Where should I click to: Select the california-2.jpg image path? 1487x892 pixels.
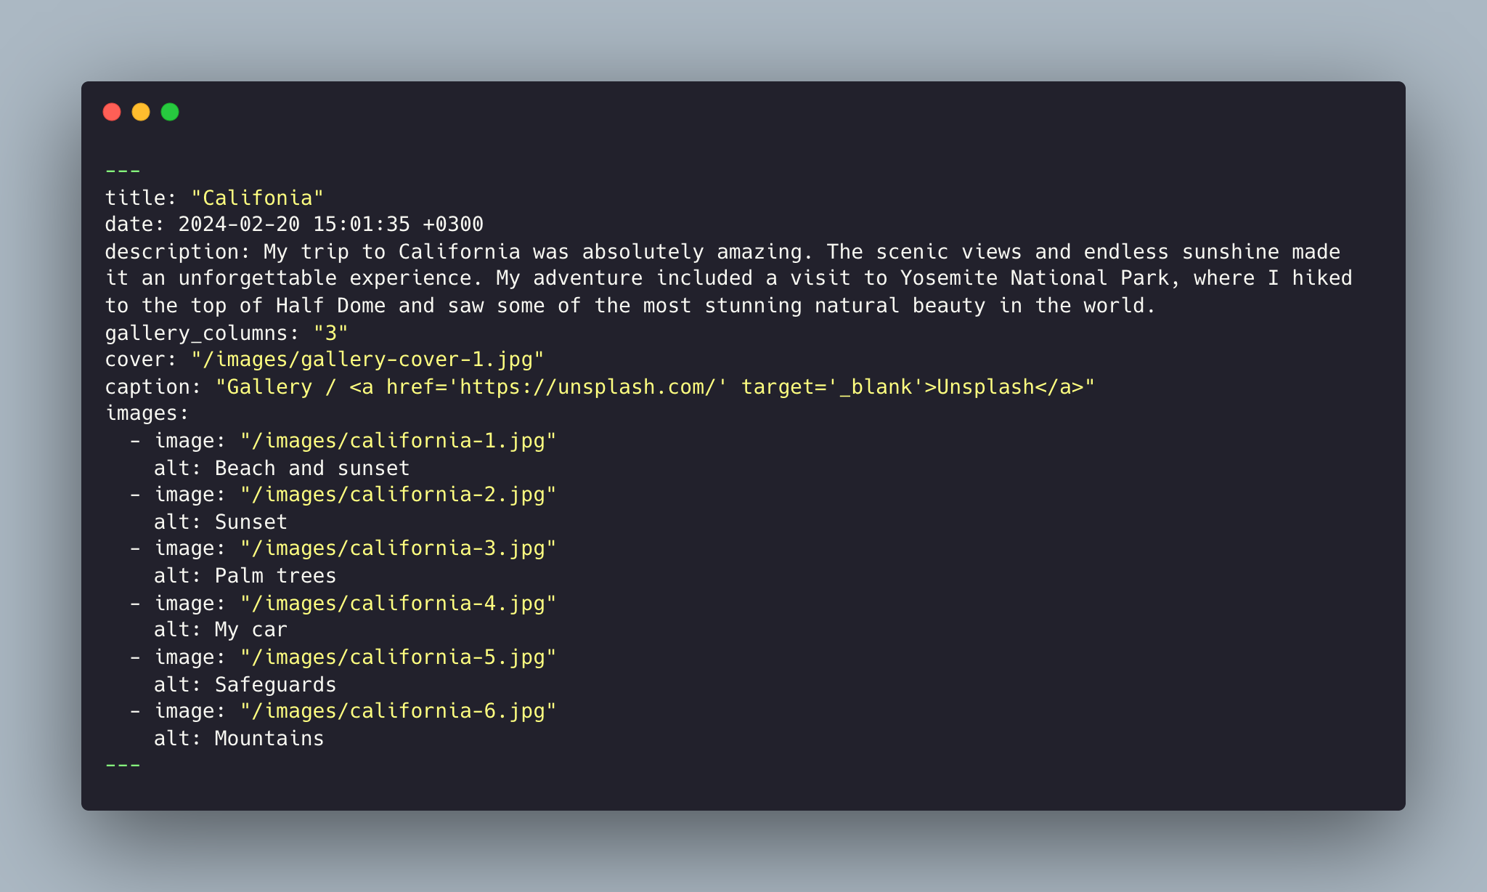point(398,495)
